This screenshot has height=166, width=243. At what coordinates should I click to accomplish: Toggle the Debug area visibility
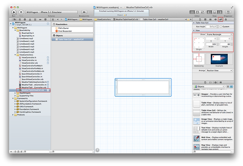click(215, 12)
